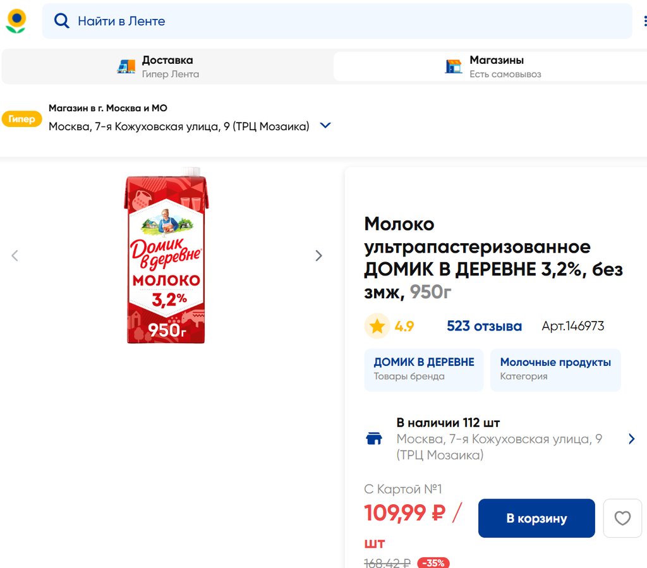
Task: Click the delivery truck icon
Action: [126, 66]
